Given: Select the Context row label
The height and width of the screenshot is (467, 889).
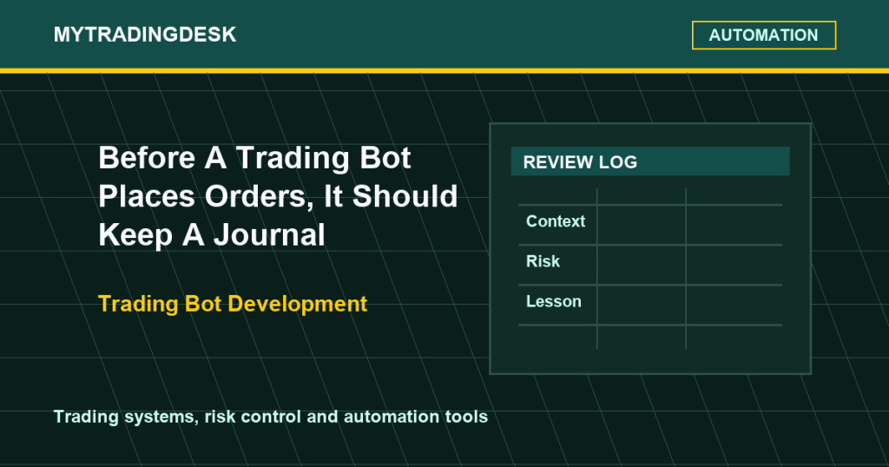Looking at the screenshot, I should pos(555,221).
